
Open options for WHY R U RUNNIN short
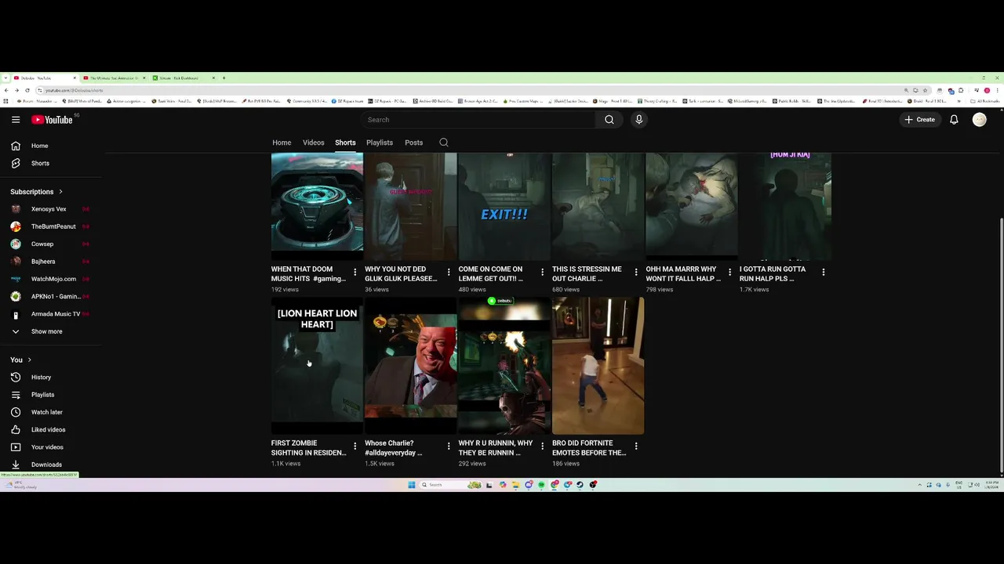542,446
